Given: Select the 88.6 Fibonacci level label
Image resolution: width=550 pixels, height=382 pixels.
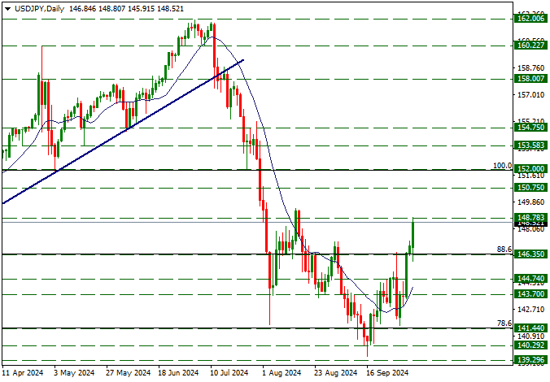Looking at the screenshot, I should coord(504,250).
